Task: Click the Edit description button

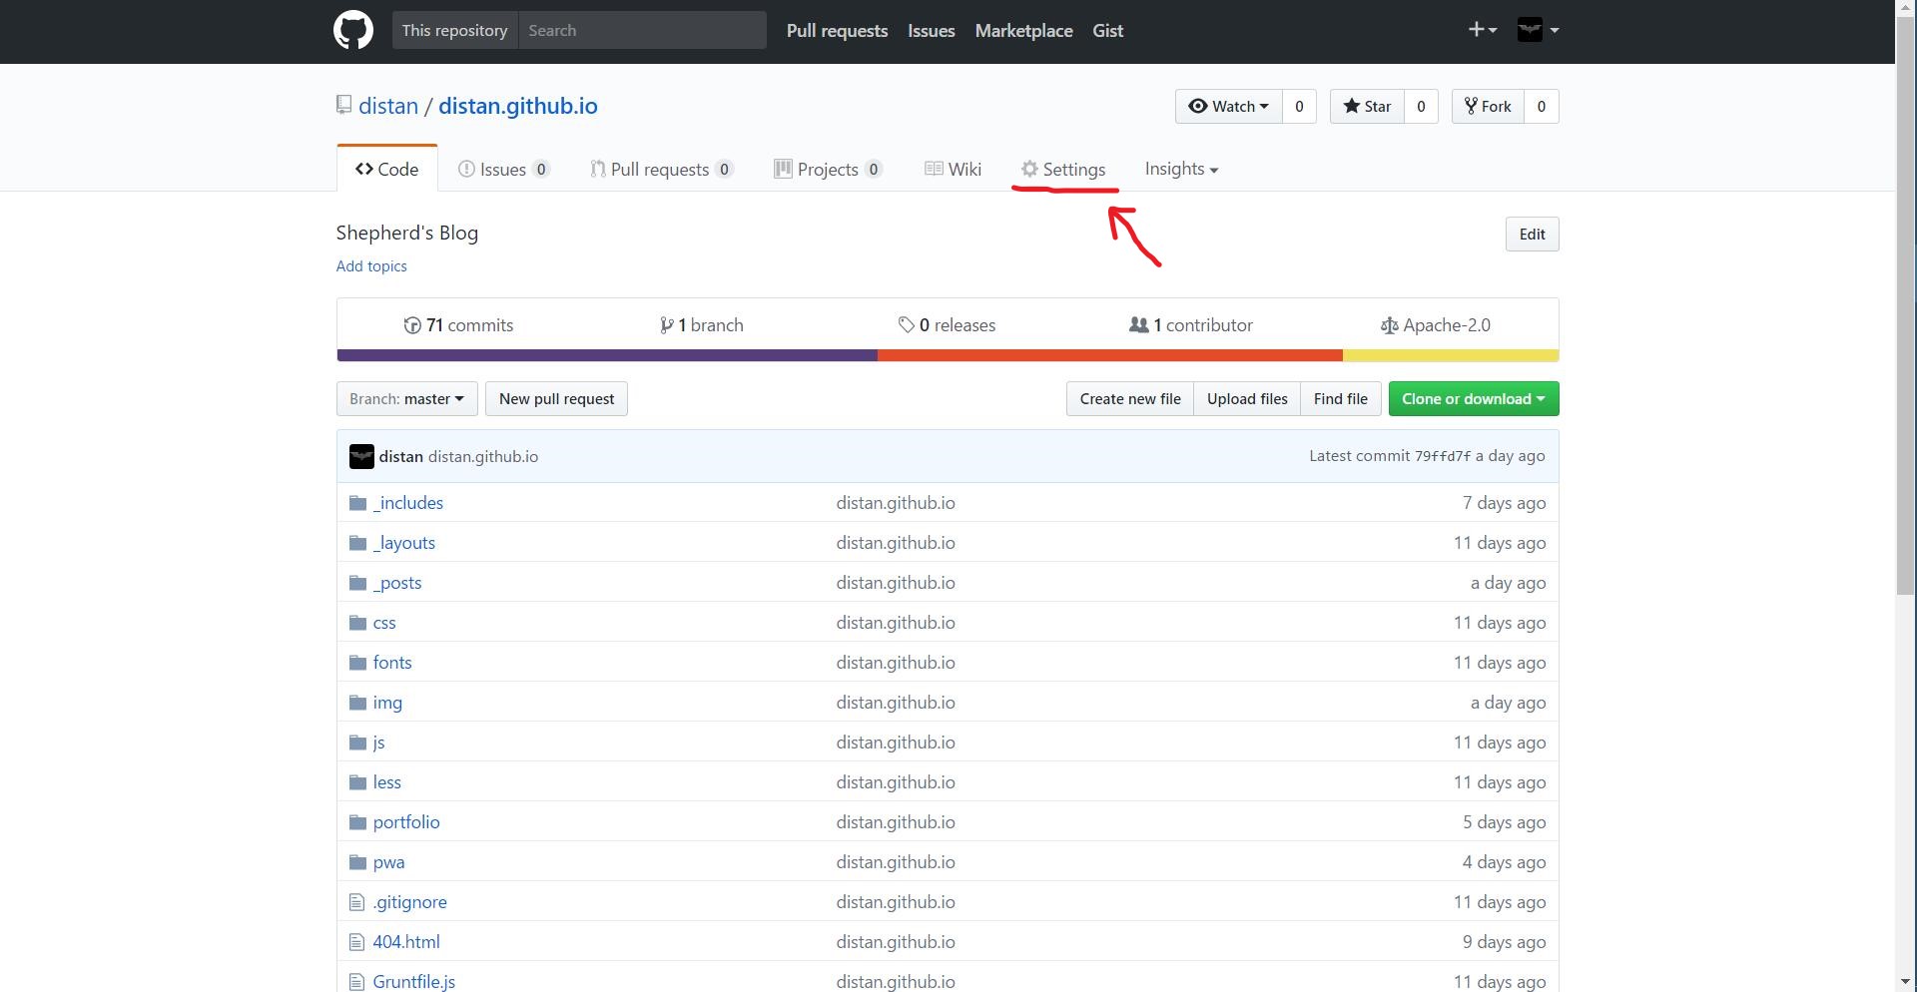Action: coord(1532,235)
